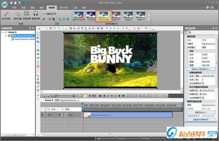
Task: Open the 激活 activation tab
Action: (84, 8)
